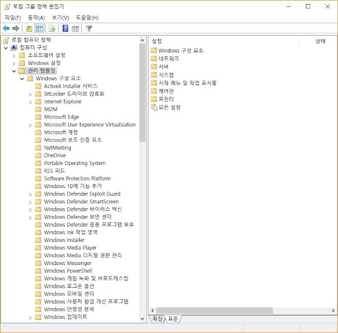Select Portable Operating System in tree

pyautogui.click(x=75, y=163)
